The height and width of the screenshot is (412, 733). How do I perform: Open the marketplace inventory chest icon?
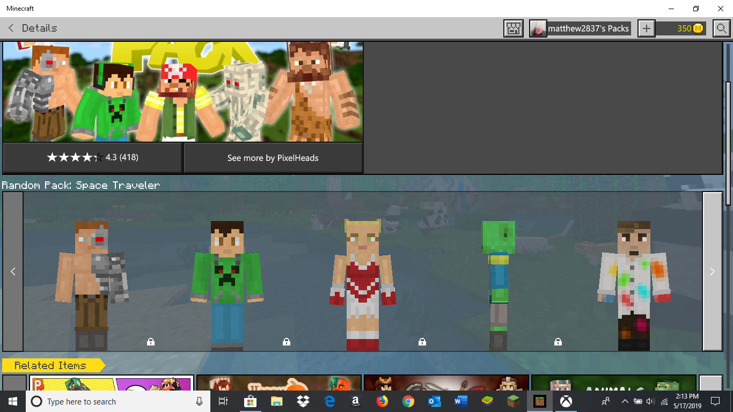click(x=514, y=28)
